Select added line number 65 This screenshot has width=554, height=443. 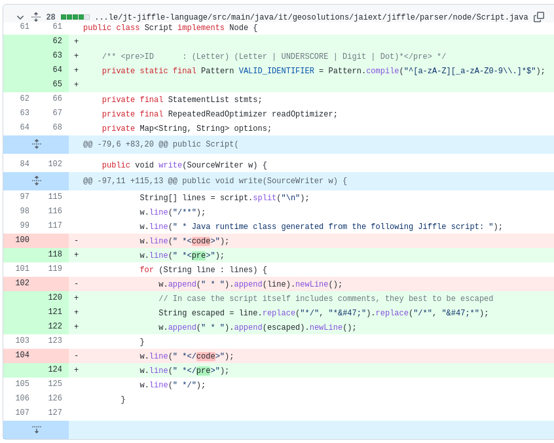pyautogui.click(x=57, y=84)
